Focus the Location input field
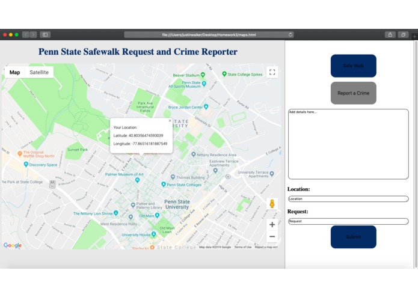 point(348,199)
